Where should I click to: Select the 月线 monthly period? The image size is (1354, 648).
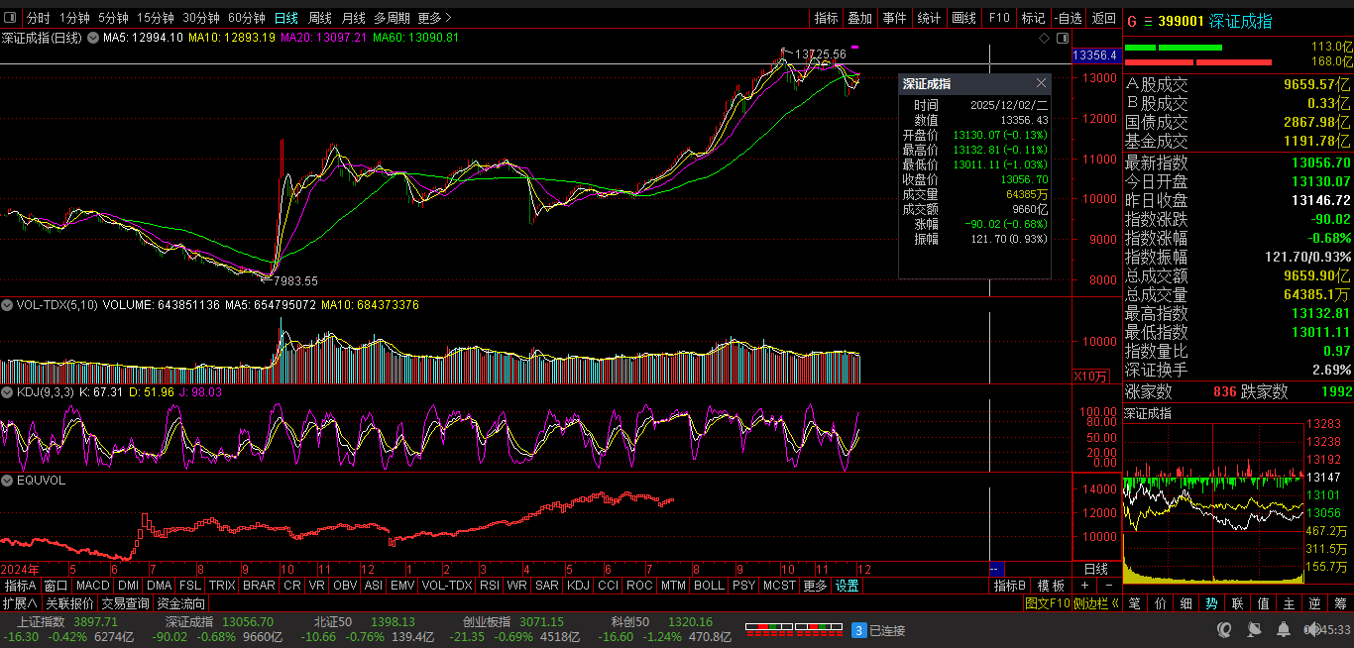tap(353, 18)
